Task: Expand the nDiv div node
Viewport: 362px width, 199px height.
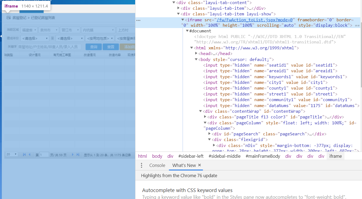Action: coord(214,145)
